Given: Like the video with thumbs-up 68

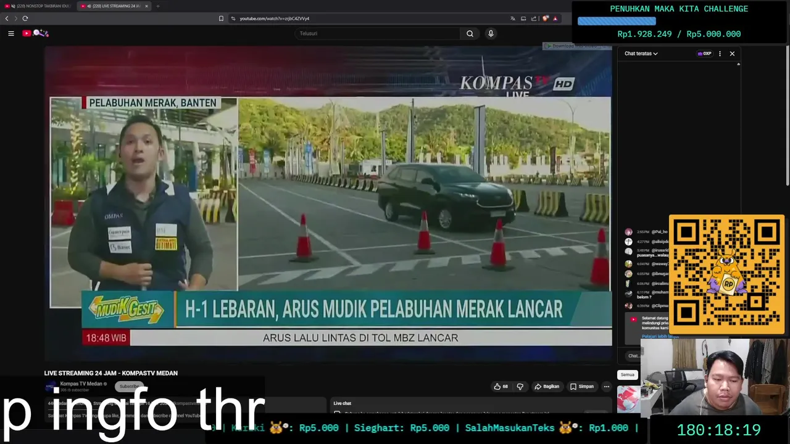Looking at the screenshot, I should coord(501,387).
